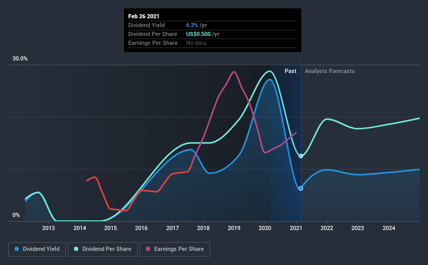Click the tooltip Dividend Per Share row label

pyautogui.click(x=153, y=34)
